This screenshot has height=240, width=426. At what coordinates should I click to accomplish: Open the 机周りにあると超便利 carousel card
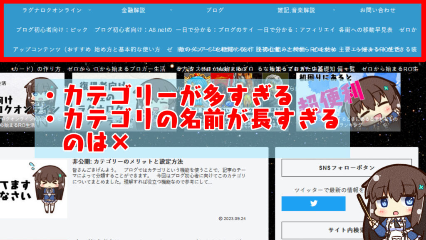[348, 102]
